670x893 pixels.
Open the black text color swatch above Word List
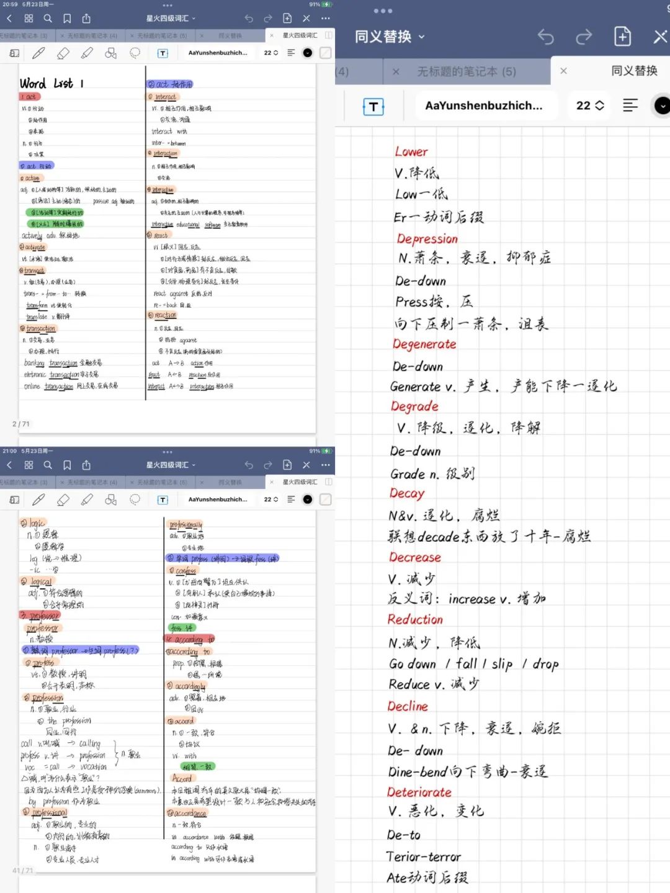pos(308,53)
